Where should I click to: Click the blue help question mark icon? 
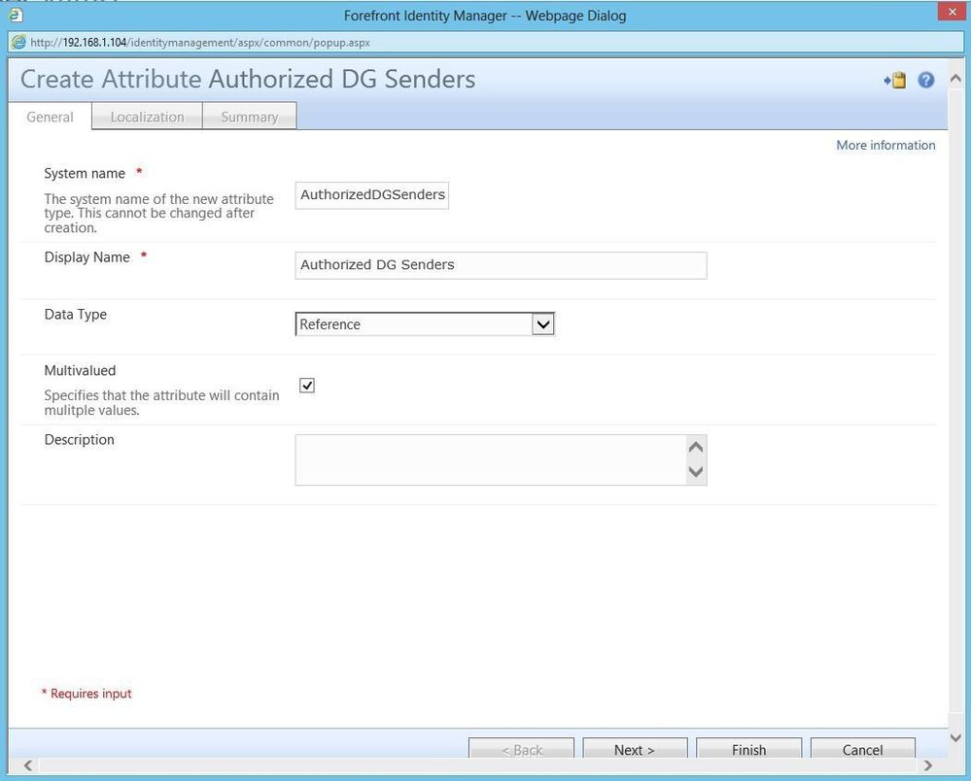point(925,80)
